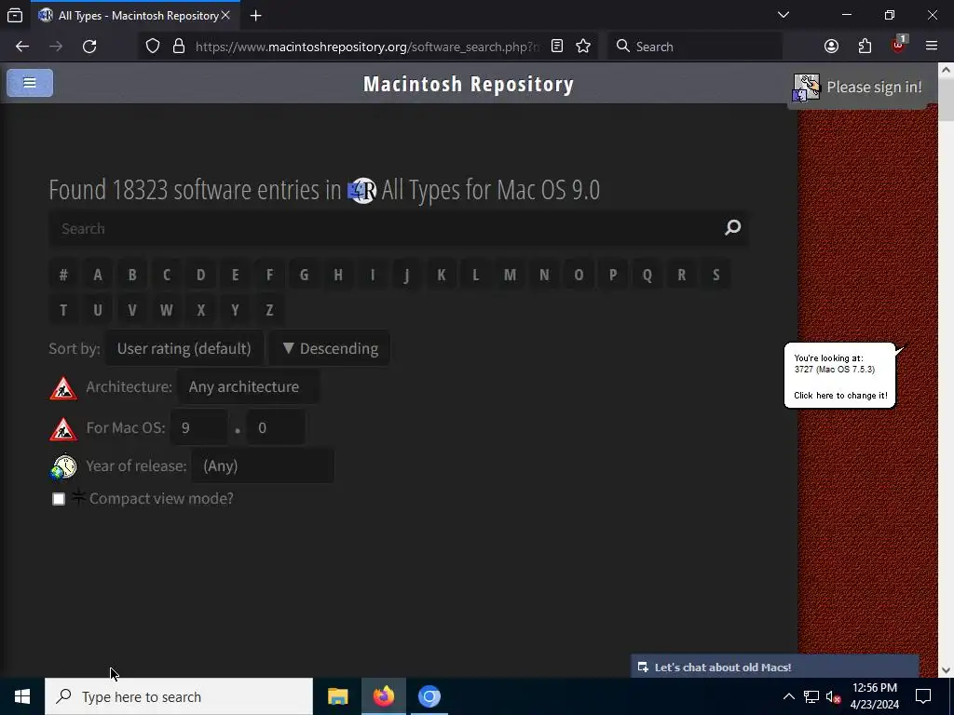954x715 pixels.
Task: Click the Windows Type here to search box
Action: coord(179,696)
